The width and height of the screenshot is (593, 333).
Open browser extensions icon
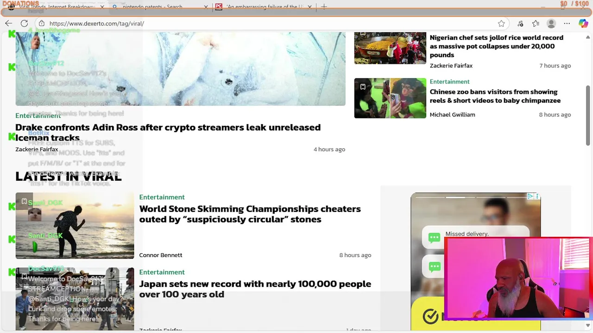(520, 24)
